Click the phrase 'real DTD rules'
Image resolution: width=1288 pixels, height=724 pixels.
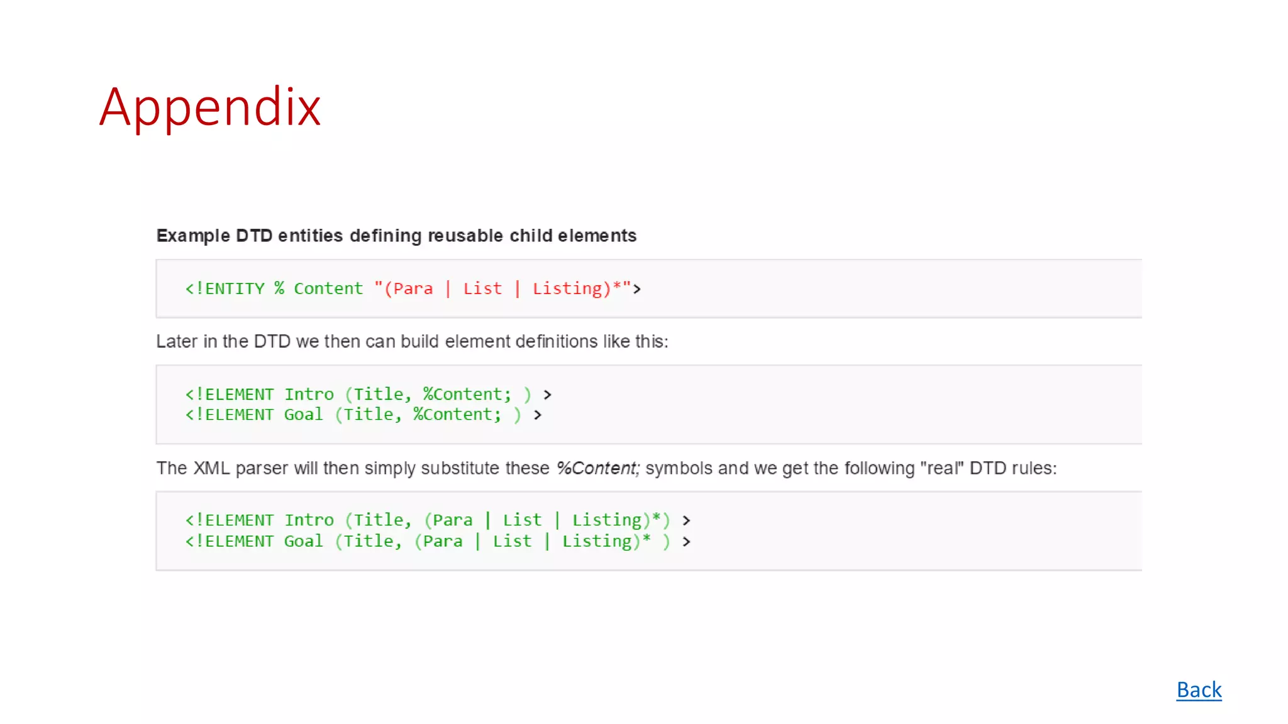987,468
